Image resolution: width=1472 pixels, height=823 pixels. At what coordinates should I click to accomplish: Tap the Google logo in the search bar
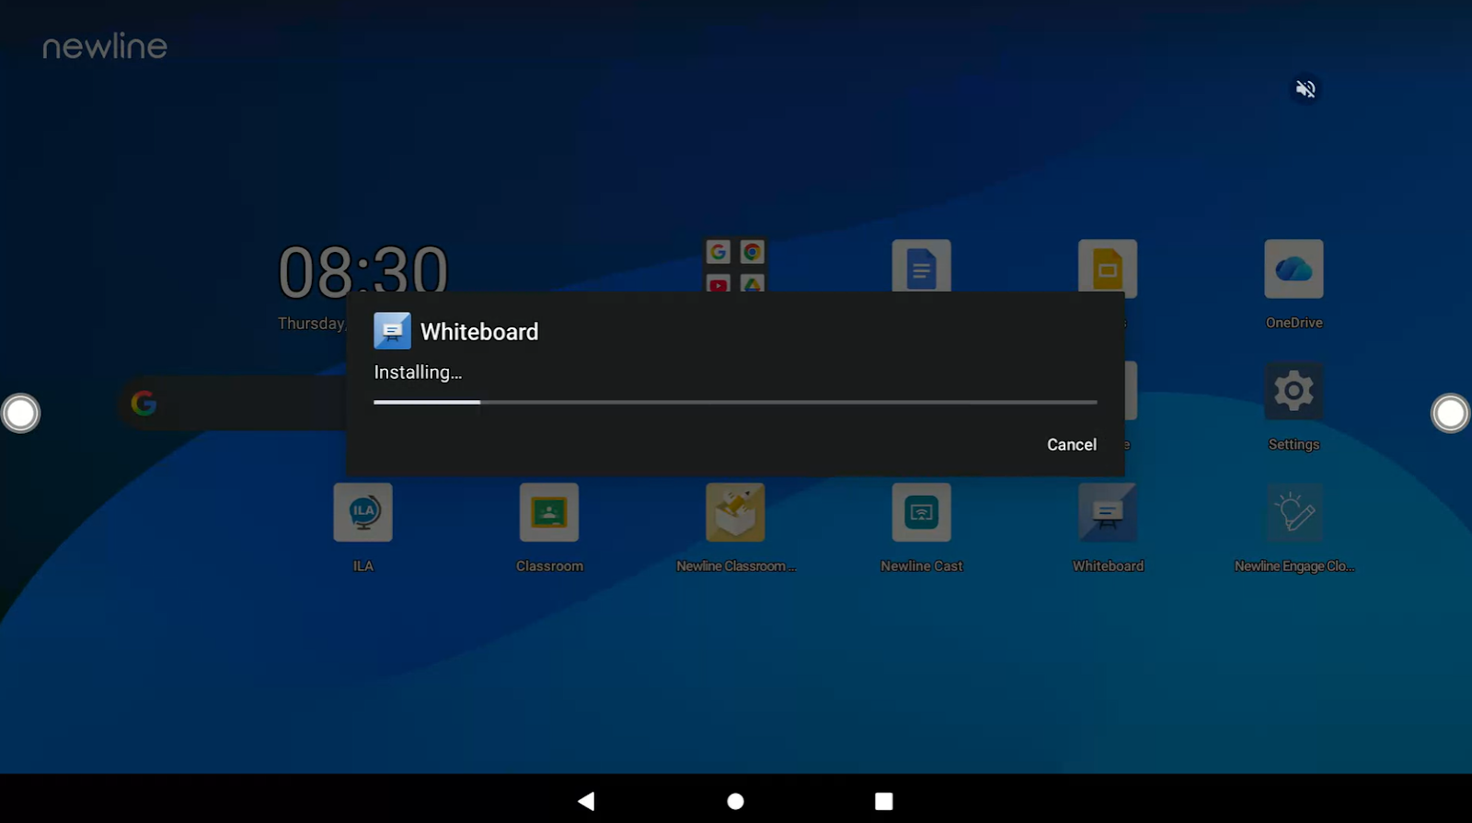144,403
